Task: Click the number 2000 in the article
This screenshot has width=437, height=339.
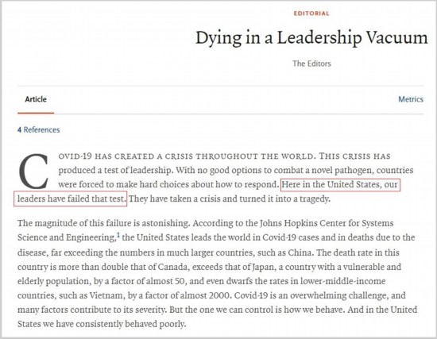Action: point(218,295)
